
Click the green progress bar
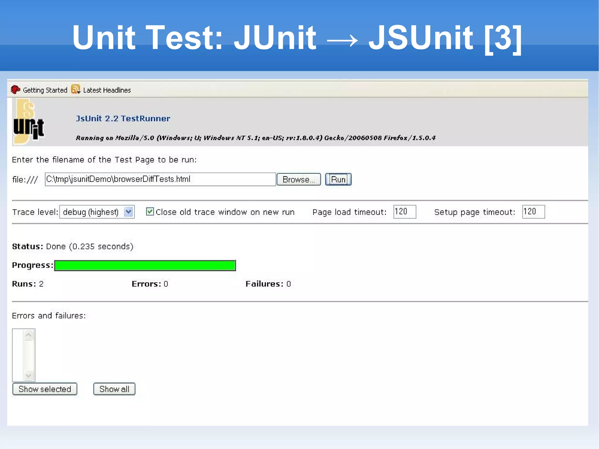coord(145,265)
